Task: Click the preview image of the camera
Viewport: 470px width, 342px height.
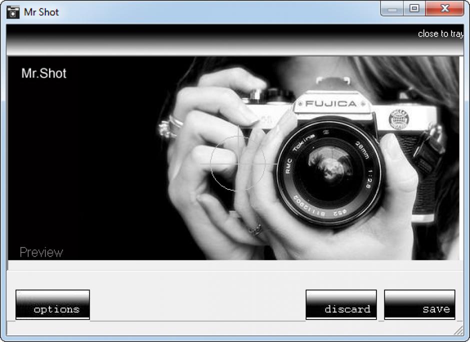Action: coord(233,158)
